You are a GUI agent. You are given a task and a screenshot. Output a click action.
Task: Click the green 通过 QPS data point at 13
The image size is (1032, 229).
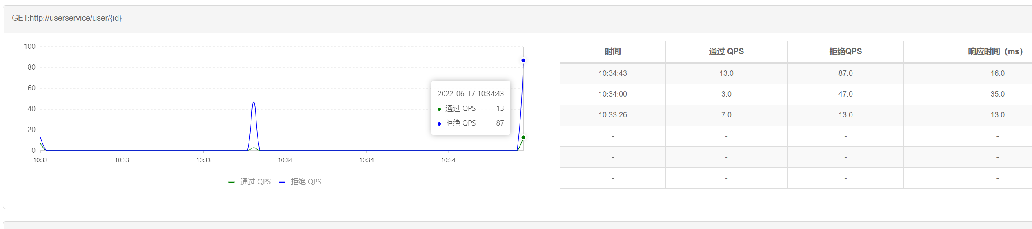[523, 137]
